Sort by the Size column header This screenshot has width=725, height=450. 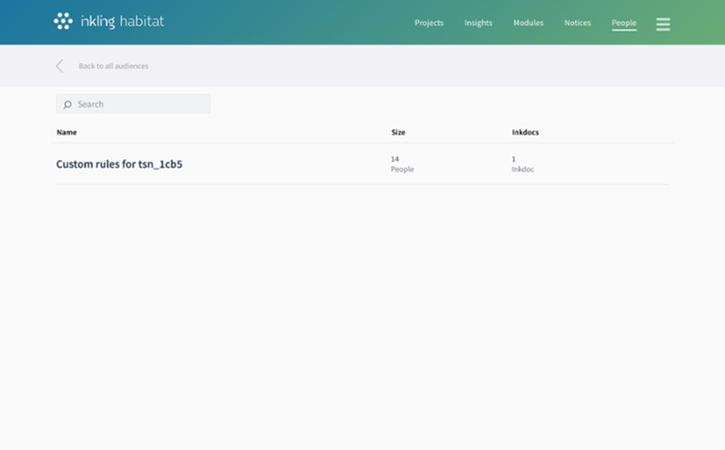pos(398,133)
